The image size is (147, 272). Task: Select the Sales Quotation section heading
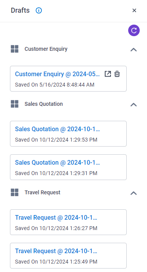pos(44,104)
